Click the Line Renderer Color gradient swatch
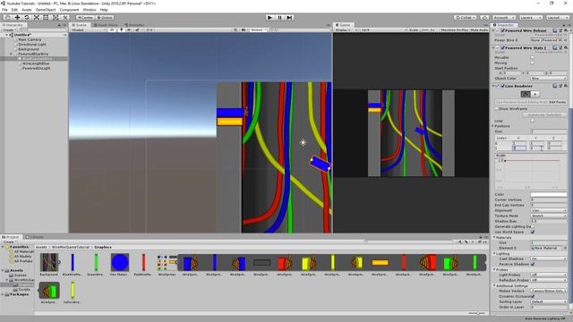573x322 pixels. click(549, 195)
